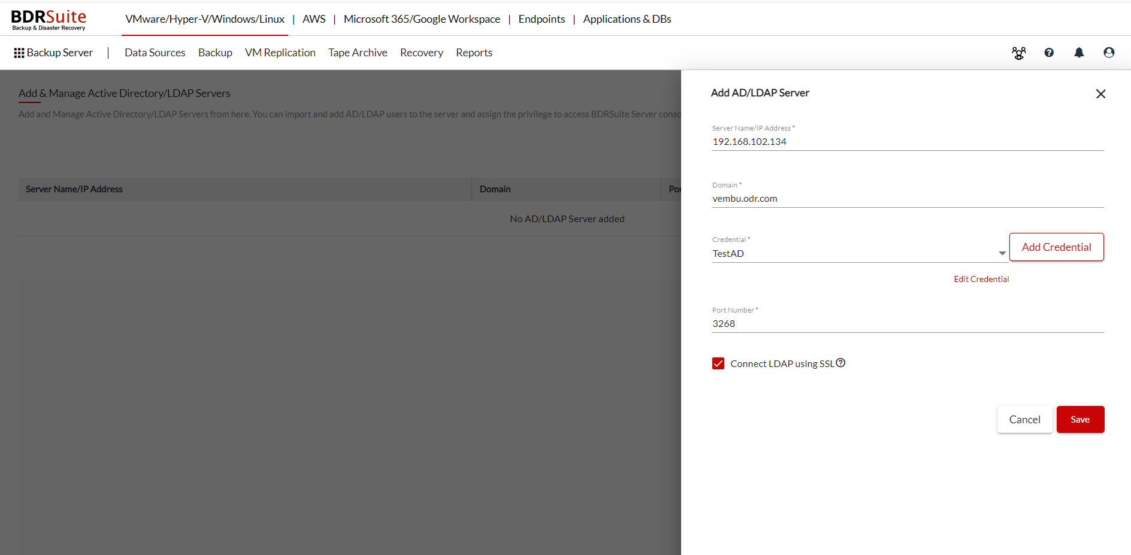The image size is (1131, 555).
Task: Click the Backup Server label
Action: 60,53
